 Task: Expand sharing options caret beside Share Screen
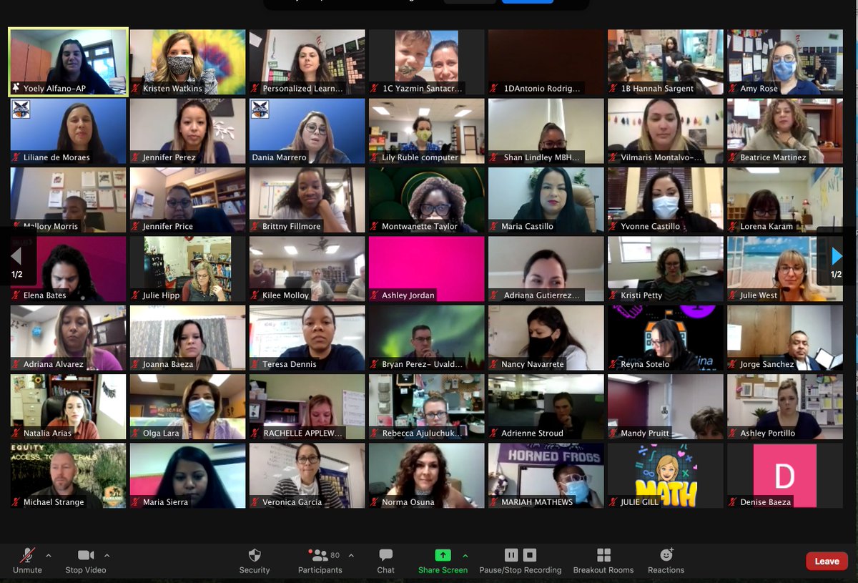coord(465,555)
